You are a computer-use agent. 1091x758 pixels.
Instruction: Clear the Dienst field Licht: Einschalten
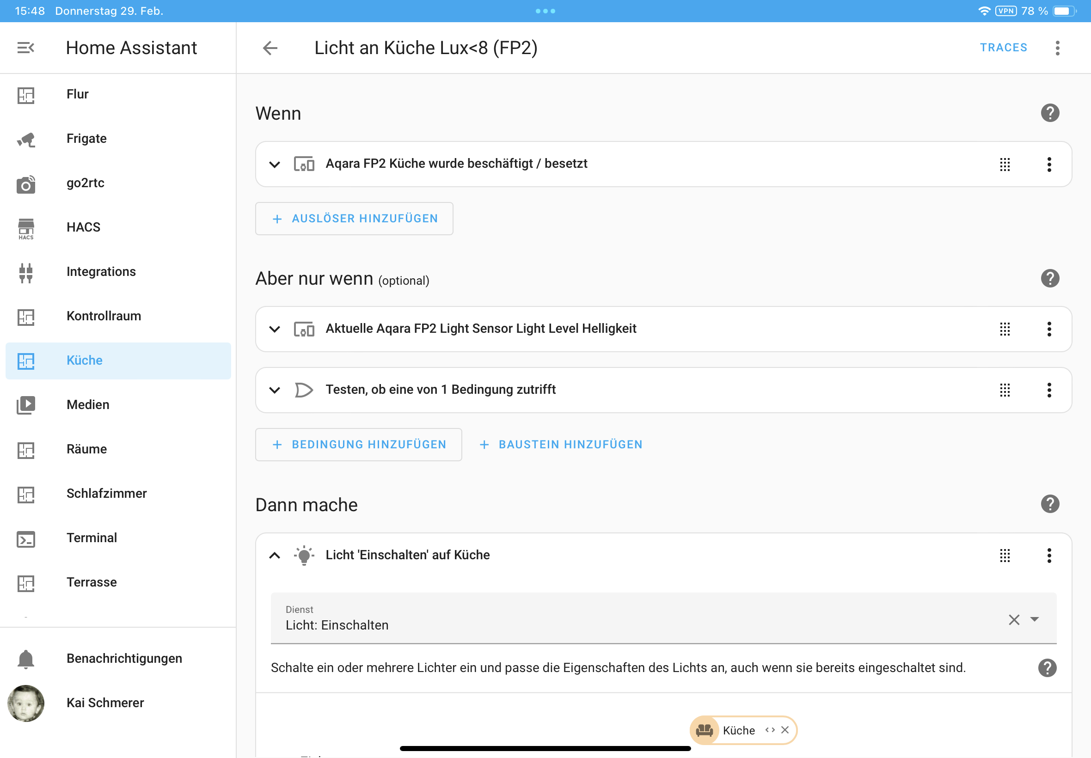pyautogui.click(x=1014, y=619)
